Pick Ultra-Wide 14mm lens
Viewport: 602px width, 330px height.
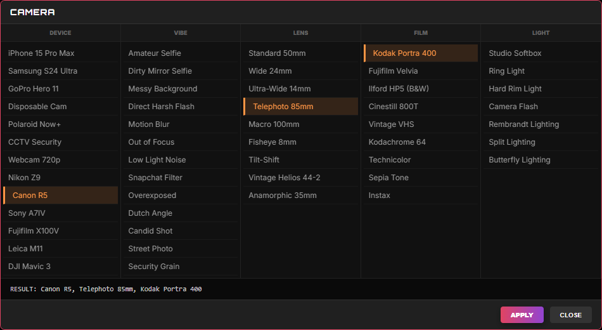click(x=300, y=88)
